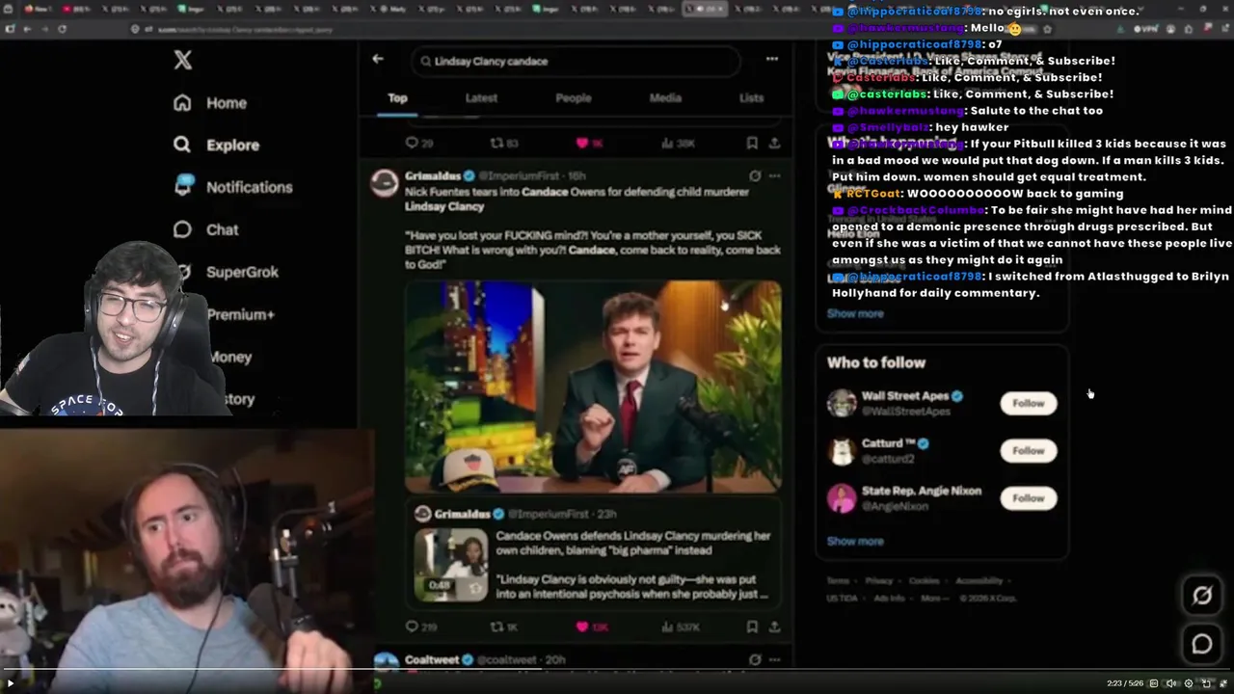Open State Rep. Angie Nixon profile avatar
The width and height of the screenshot is (1234, 694).
click(842, 497)
